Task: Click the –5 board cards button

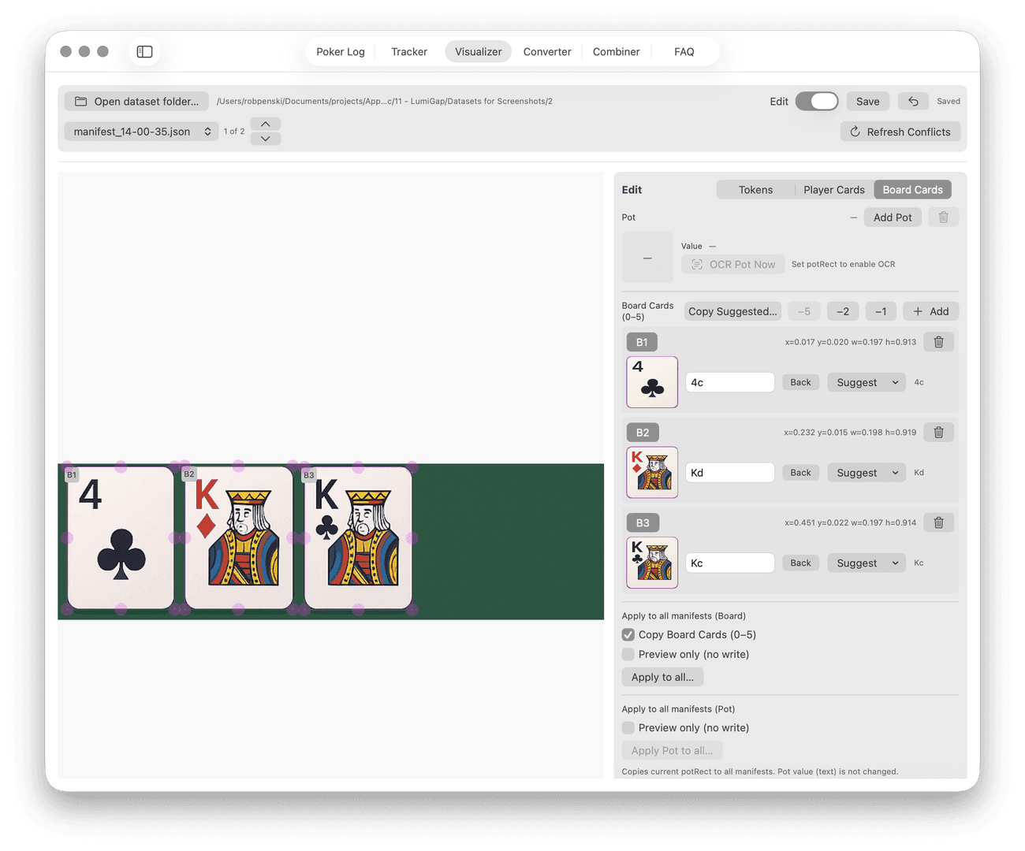Action: pyautogui.click(x=804, y=311)
